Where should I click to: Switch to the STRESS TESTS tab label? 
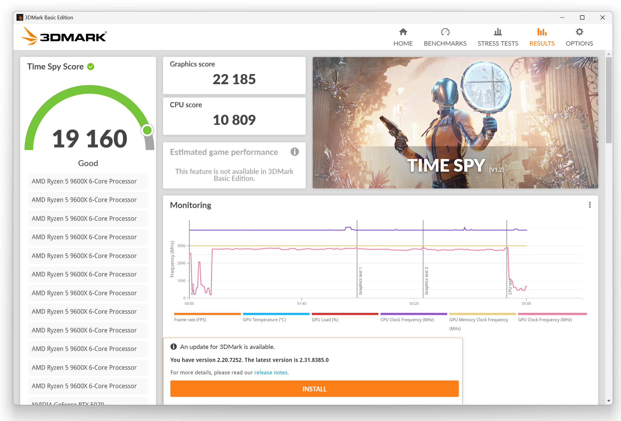[498, 44]
